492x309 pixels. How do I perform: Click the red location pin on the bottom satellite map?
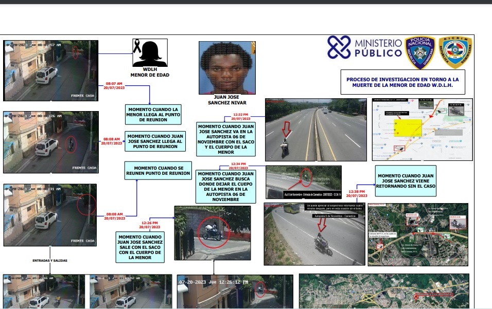point(416,297)
